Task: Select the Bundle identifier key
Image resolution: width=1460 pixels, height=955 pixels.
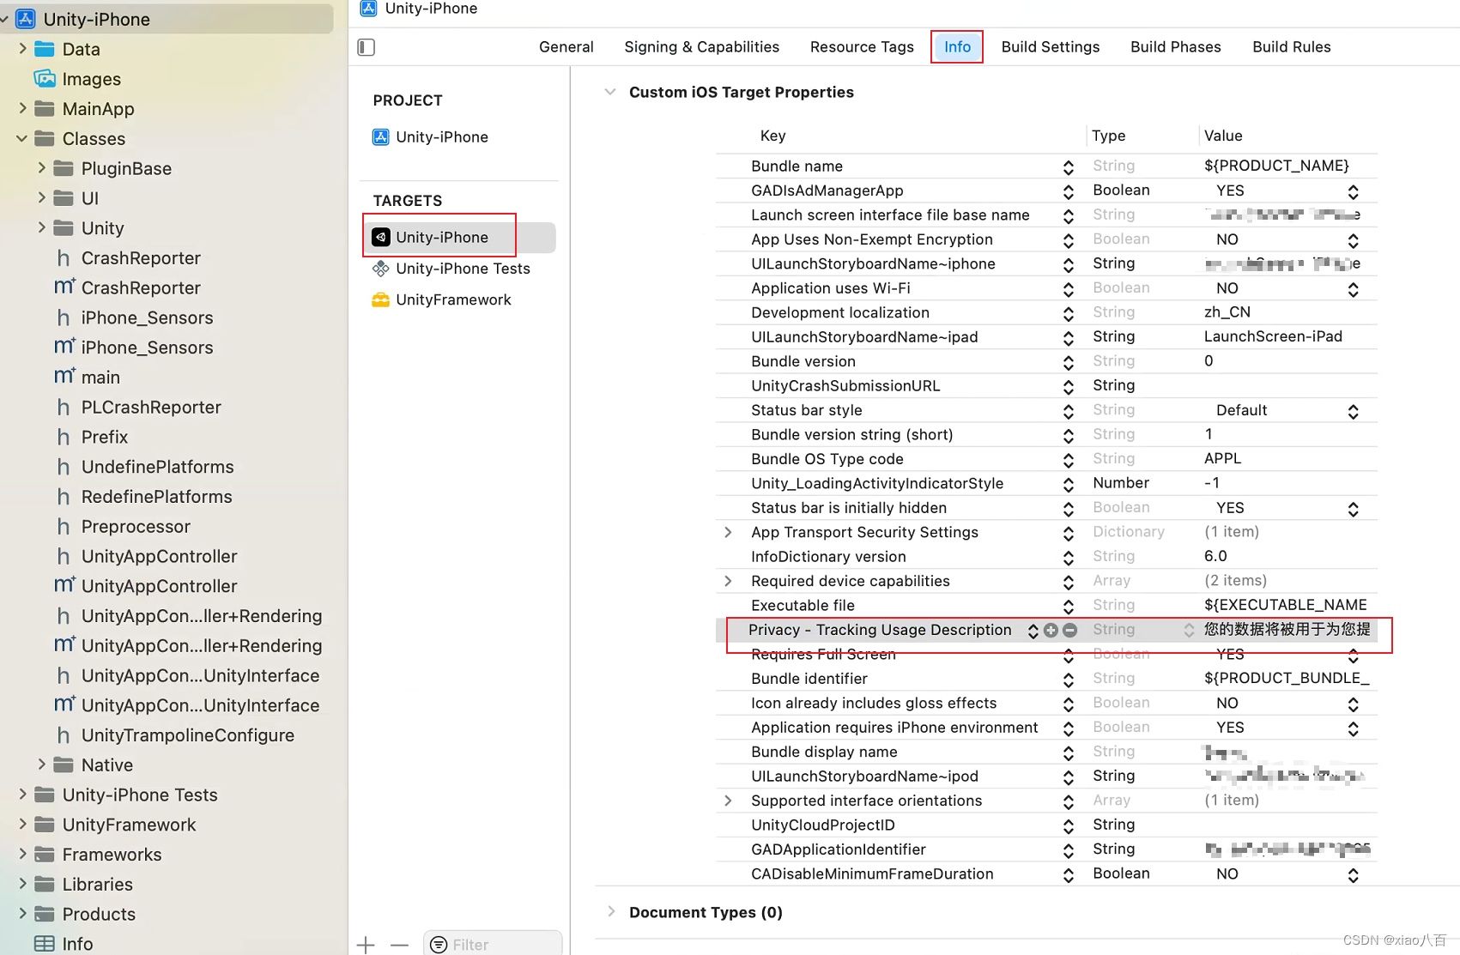Action: 809,679
